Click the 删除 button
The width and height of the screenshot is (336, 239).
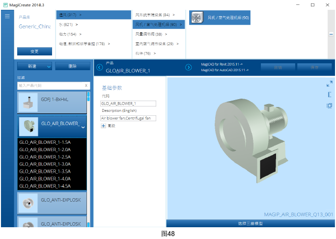pos(72,66)
